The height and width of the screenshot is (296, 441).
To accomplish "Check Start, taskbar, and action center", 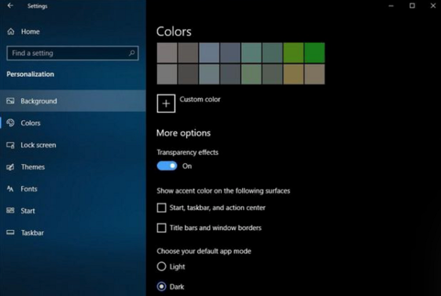I will click(x=161, y=207).
